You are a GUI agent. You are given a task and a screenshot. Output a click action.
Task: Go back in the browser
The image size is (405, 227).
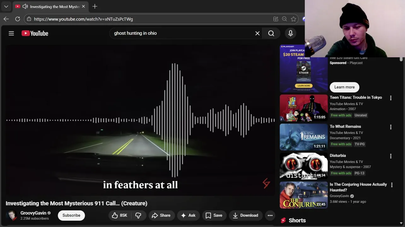tap(6, 19)
